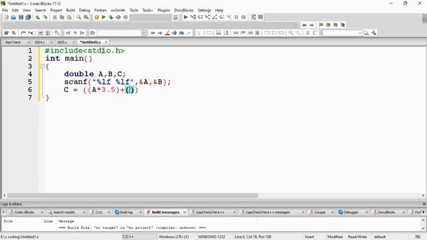Save the file with the floppy icon
This screenshot has width=427, height=240.
(x=21, y=17)
